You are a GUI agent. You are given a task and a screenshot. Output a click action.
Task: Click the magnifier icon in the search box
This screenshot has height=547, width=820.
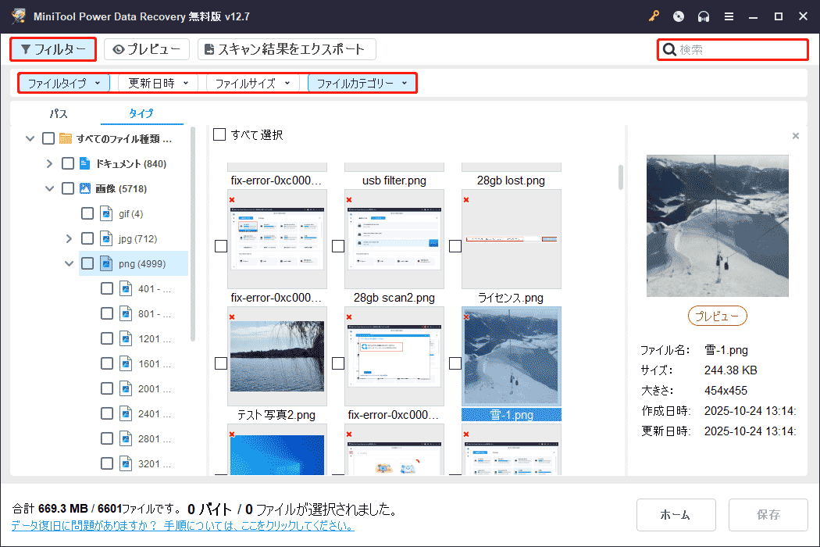pos(669,48)
